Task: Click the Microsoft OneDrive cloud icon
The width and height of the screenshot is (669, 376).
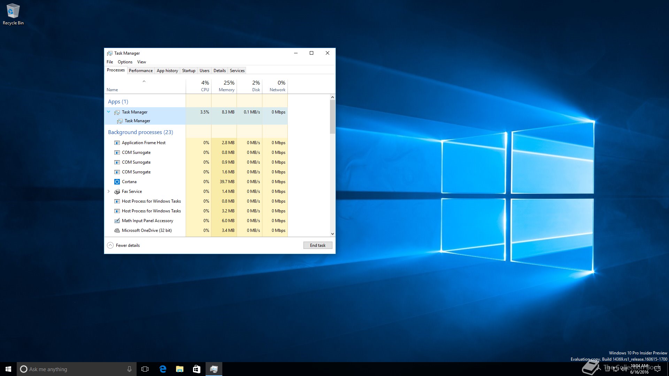Action: (117, 230)
